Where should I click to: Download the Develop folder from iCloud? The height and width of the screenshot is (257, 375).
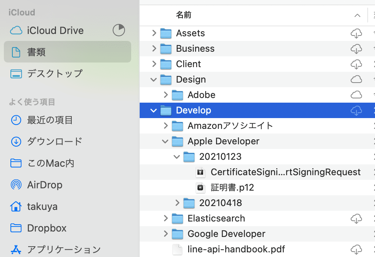click(356, 110)
